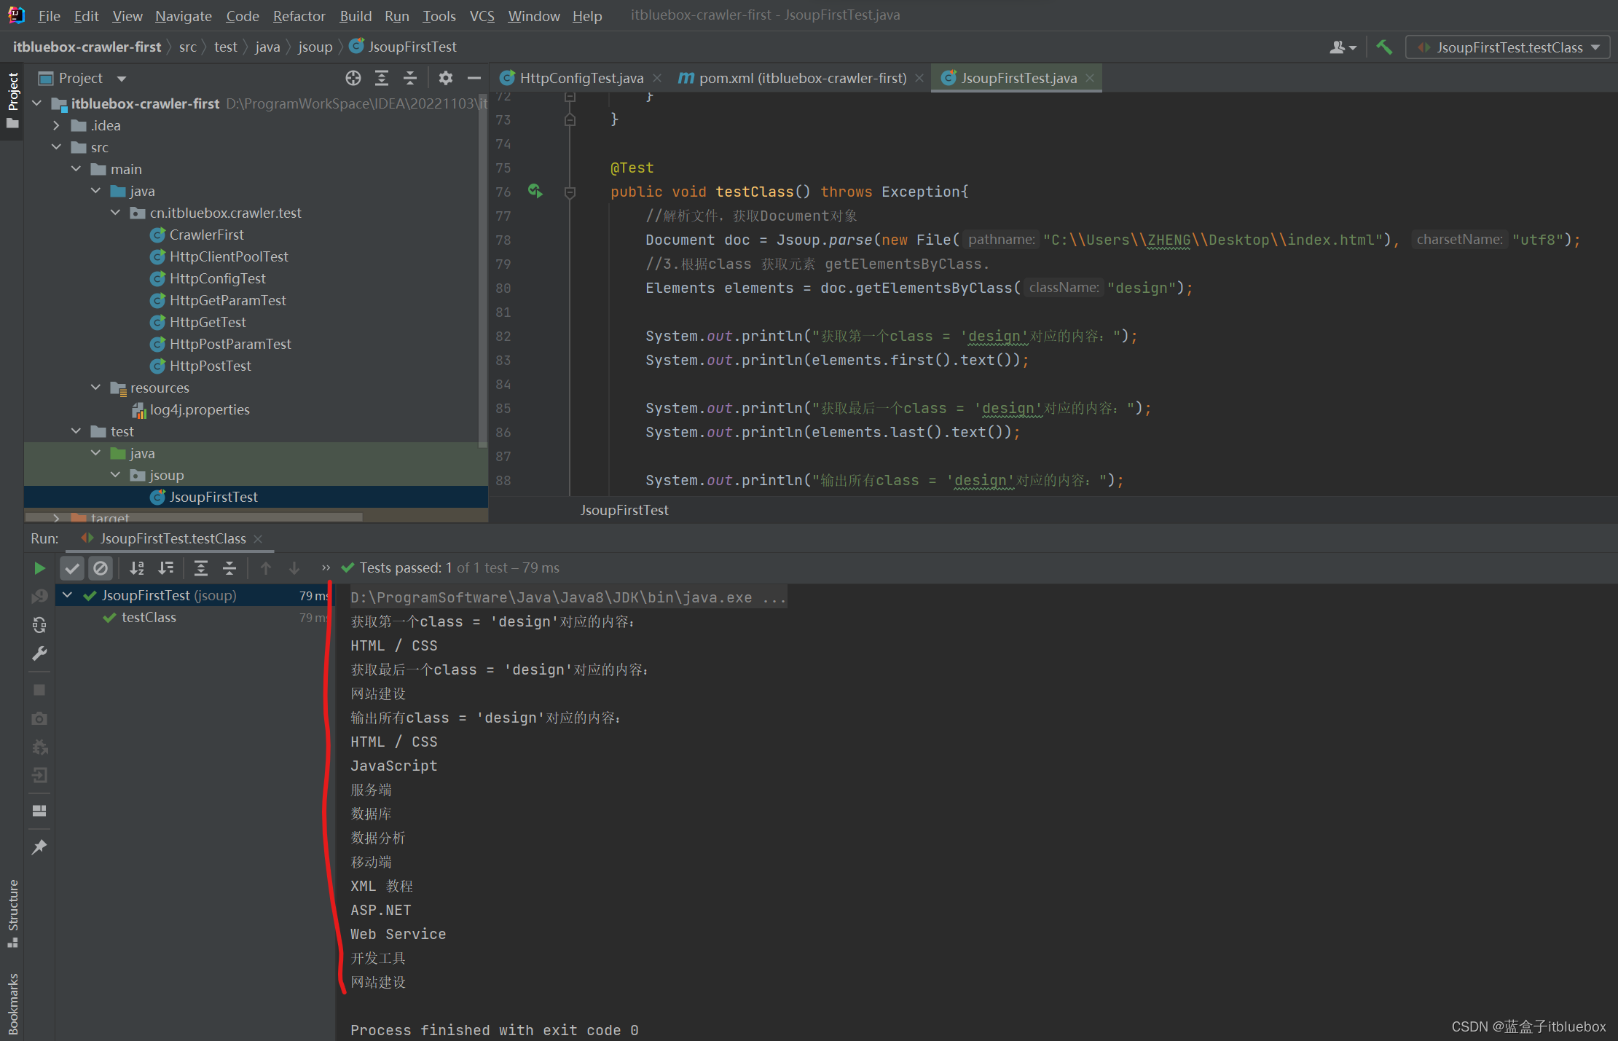Expand the .idea folder
Screen dimensions: 1618x1041
point(56,125)
